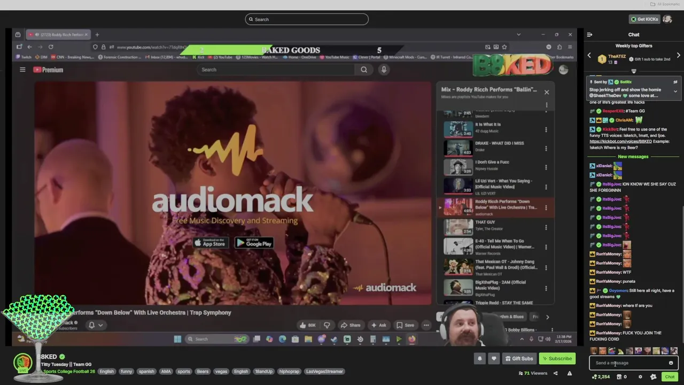Click the green Subscribe button
Viewport: 684px width, 385px height.
click(x=557, y=359)
